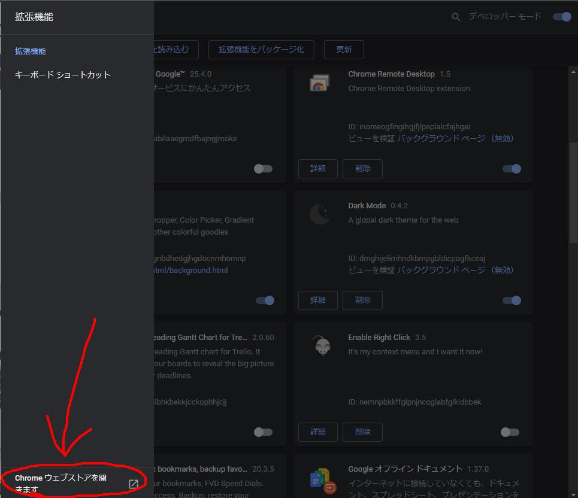
Task: Click the Google オフライン ドキュメント icon
Action: click(x=320, y=479)
